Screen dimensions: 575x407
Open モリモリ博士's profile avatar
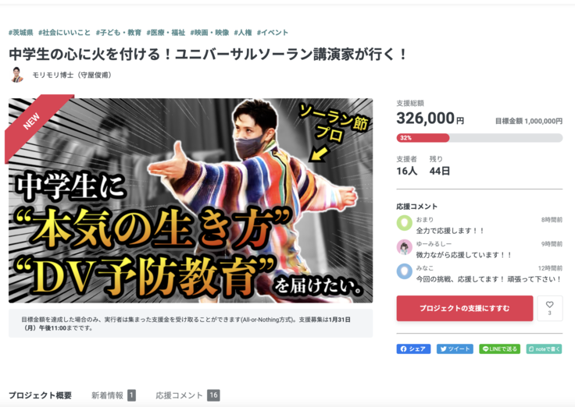pyautogui.click(x=16, y=75)
